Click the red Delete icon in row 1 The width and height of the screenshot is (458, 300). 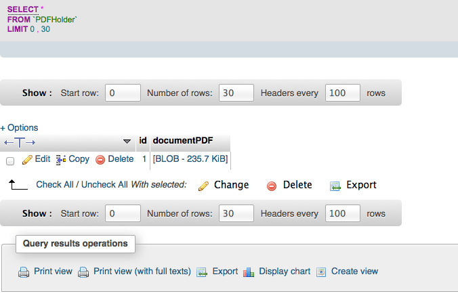(100, 160)
